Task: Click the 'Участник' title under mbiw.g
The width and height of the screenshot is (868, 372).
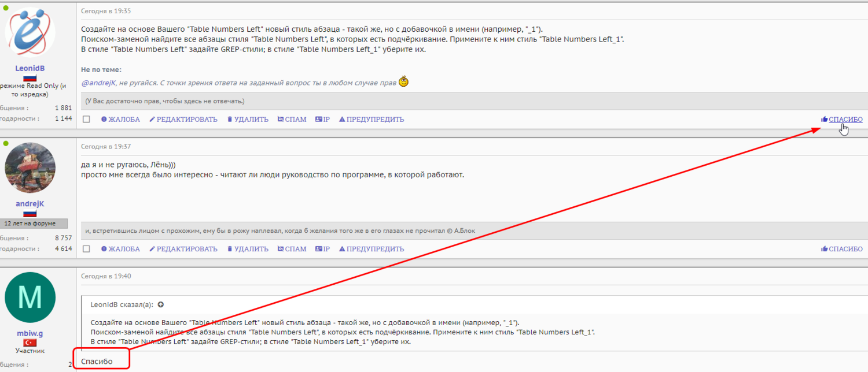Action: click(30, 351)
